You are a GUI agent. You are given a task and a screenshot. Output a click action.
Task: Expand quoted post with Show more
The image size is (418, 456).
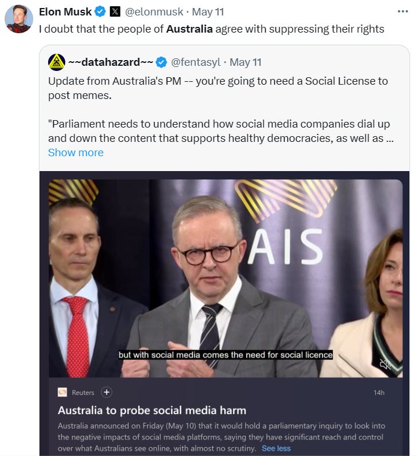coord(76,153)
